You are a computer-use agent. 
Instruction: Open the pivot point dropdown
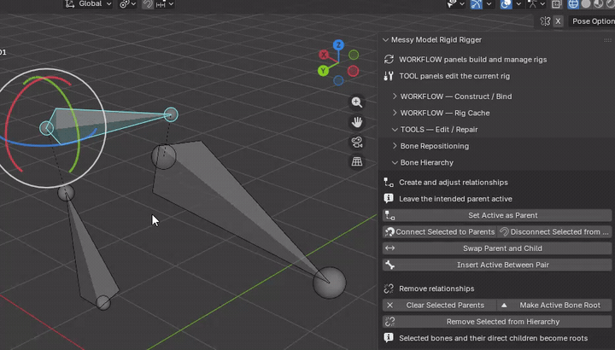click(128, 4)
